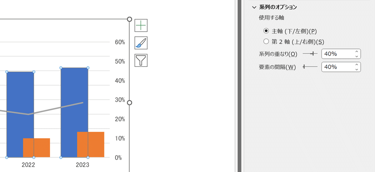Click the 系列の重なり 40% input field
The width and height of the screenshot is (375, 172).
pyautogui.click(x=337, y=54)
